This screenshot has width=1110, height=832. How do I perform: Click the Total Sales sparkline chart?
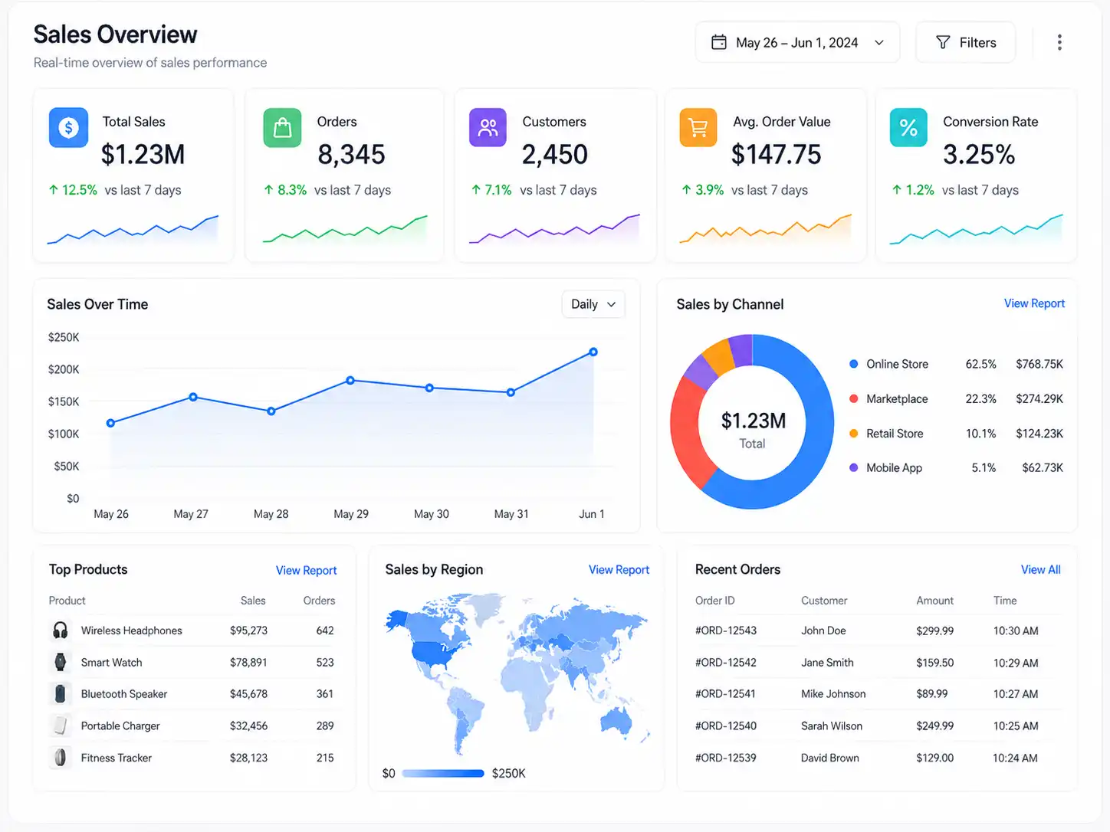133,229
